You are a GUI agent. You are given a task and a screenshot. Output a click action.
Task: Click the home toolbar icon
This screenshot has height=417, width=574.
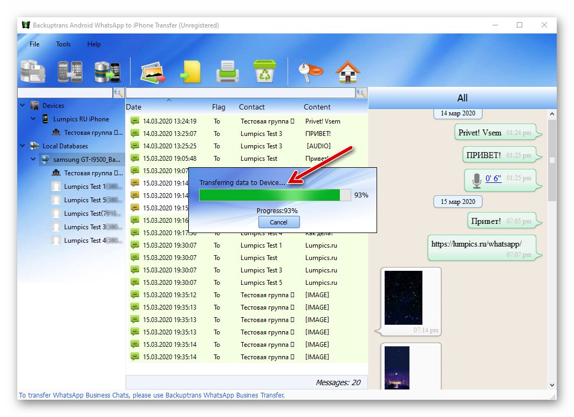point(348,71)
